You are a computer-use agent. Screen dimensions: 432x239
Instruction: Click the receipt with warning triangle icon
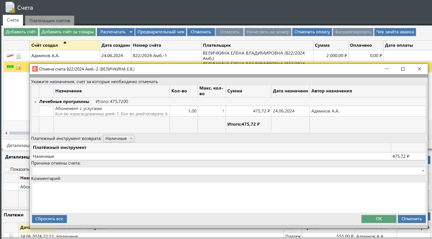[x=18, y=67]
